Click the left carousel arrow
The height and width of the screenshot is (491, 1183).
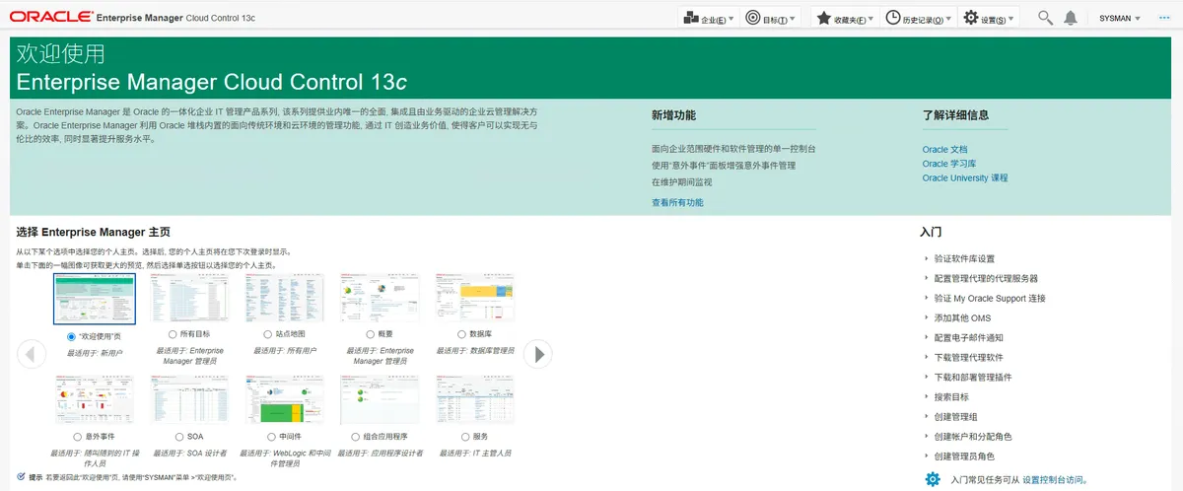(x=32, y=353)
